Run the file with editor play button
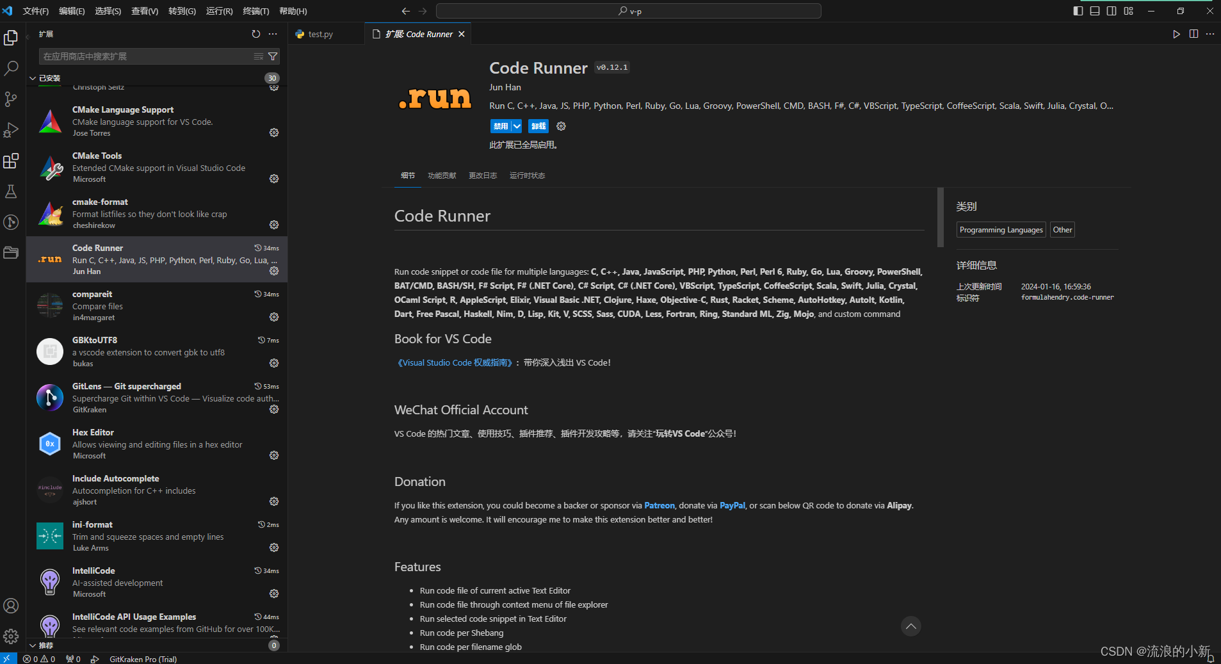1221x664 pixels. 1176,34
